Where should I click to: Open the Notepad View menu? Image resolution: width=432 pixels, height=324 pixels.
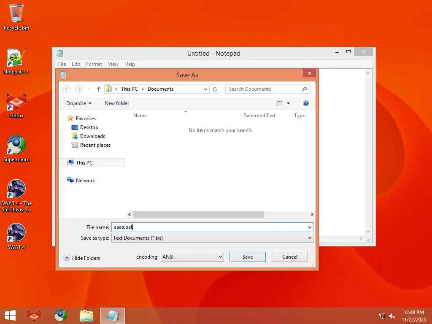click(x=113, y=64)
